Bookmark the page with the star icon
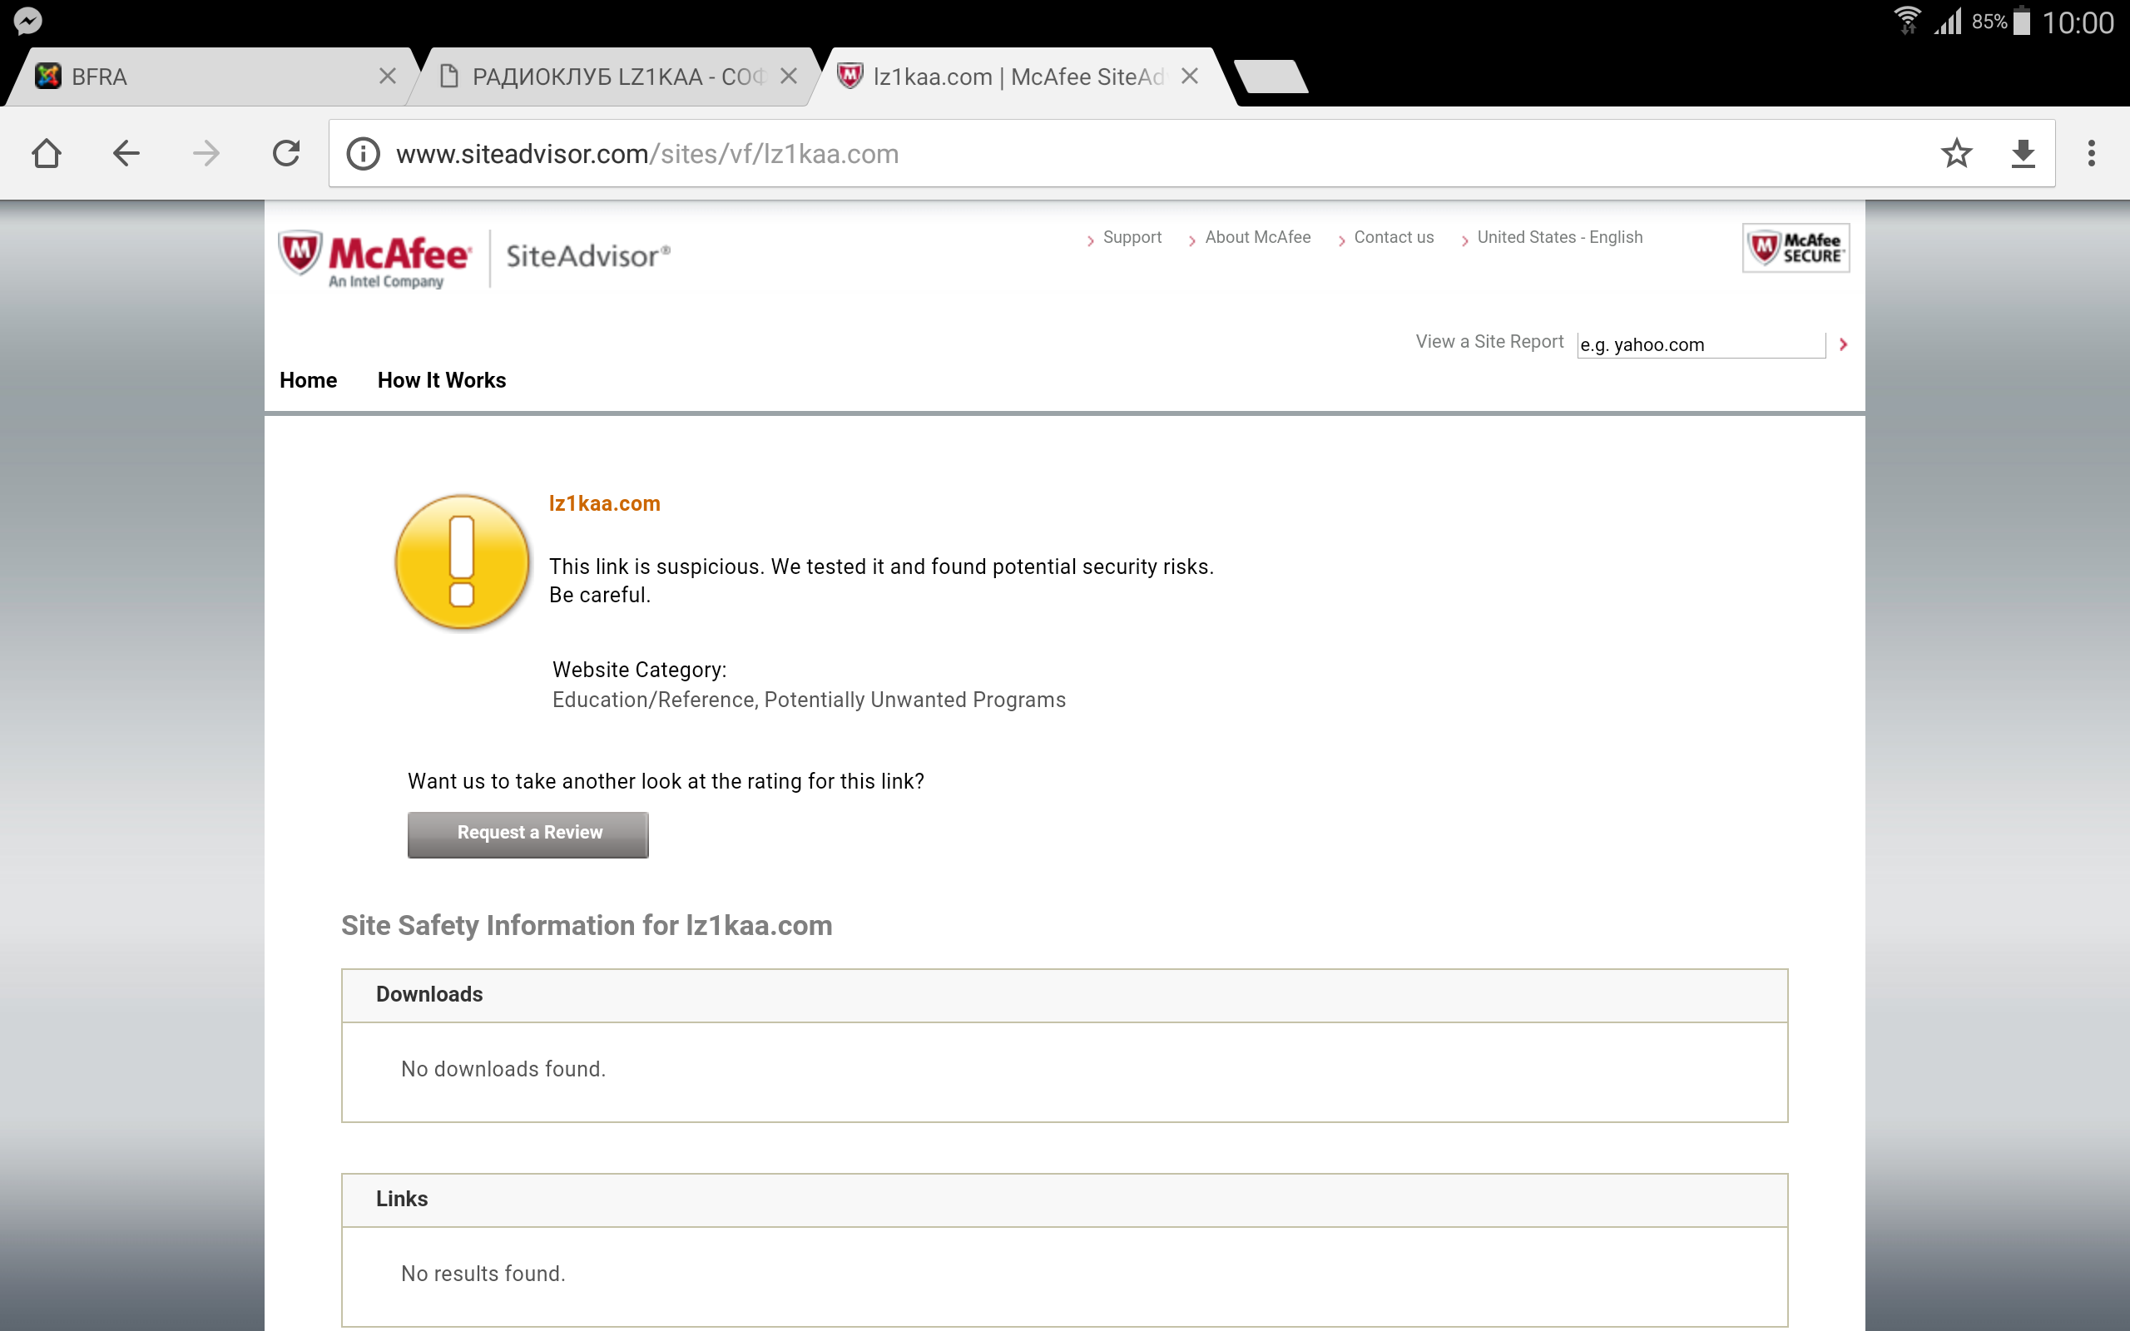This screenshot has height=1331, width=2130. pos(1956,153)
